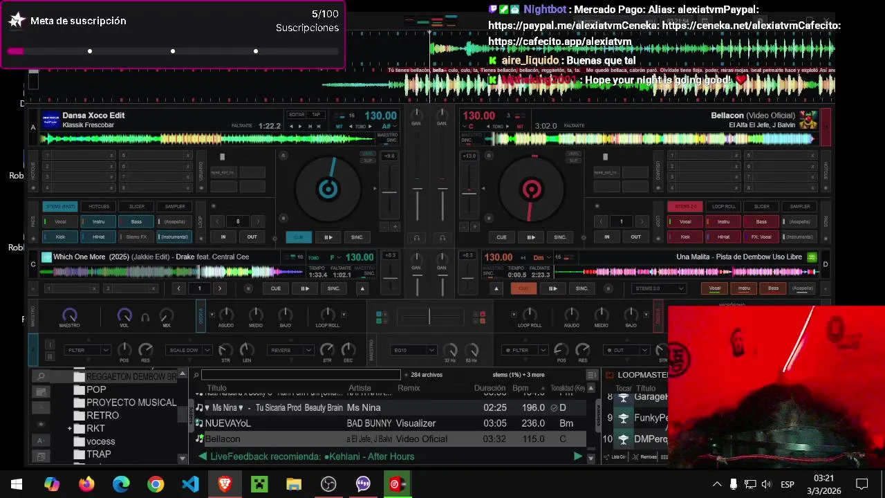Click deck D orange CUE button
Image resolution: width=885 pixels, height=498 pixels.
(x=523, y=288)
